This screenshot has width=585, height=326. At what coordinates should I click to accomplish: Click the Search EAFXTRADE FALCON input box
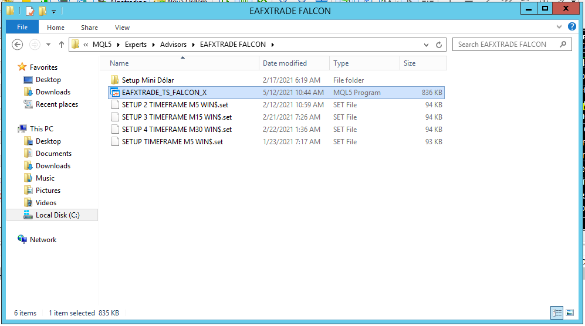pos(505,45)
